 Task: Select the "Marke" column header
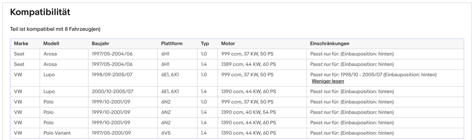tap(21, 44)
